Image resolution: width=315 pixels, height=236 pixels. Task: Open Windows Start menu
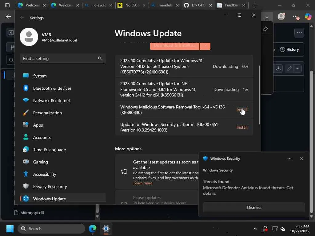(x=10, y=229)
